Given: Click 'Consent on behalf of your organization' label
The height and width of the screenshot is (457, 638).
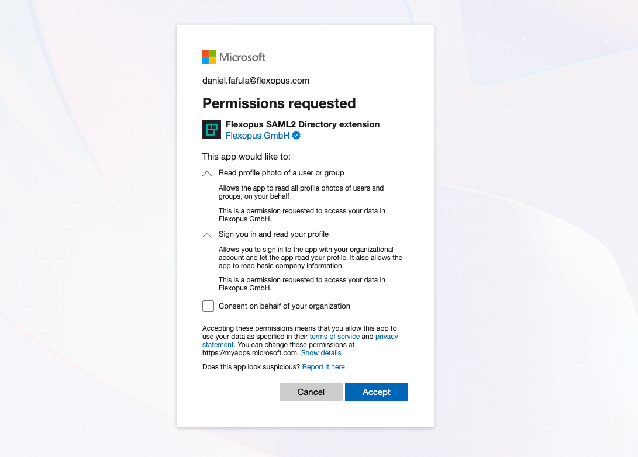Looking at the screenshot, I should 284,306.
